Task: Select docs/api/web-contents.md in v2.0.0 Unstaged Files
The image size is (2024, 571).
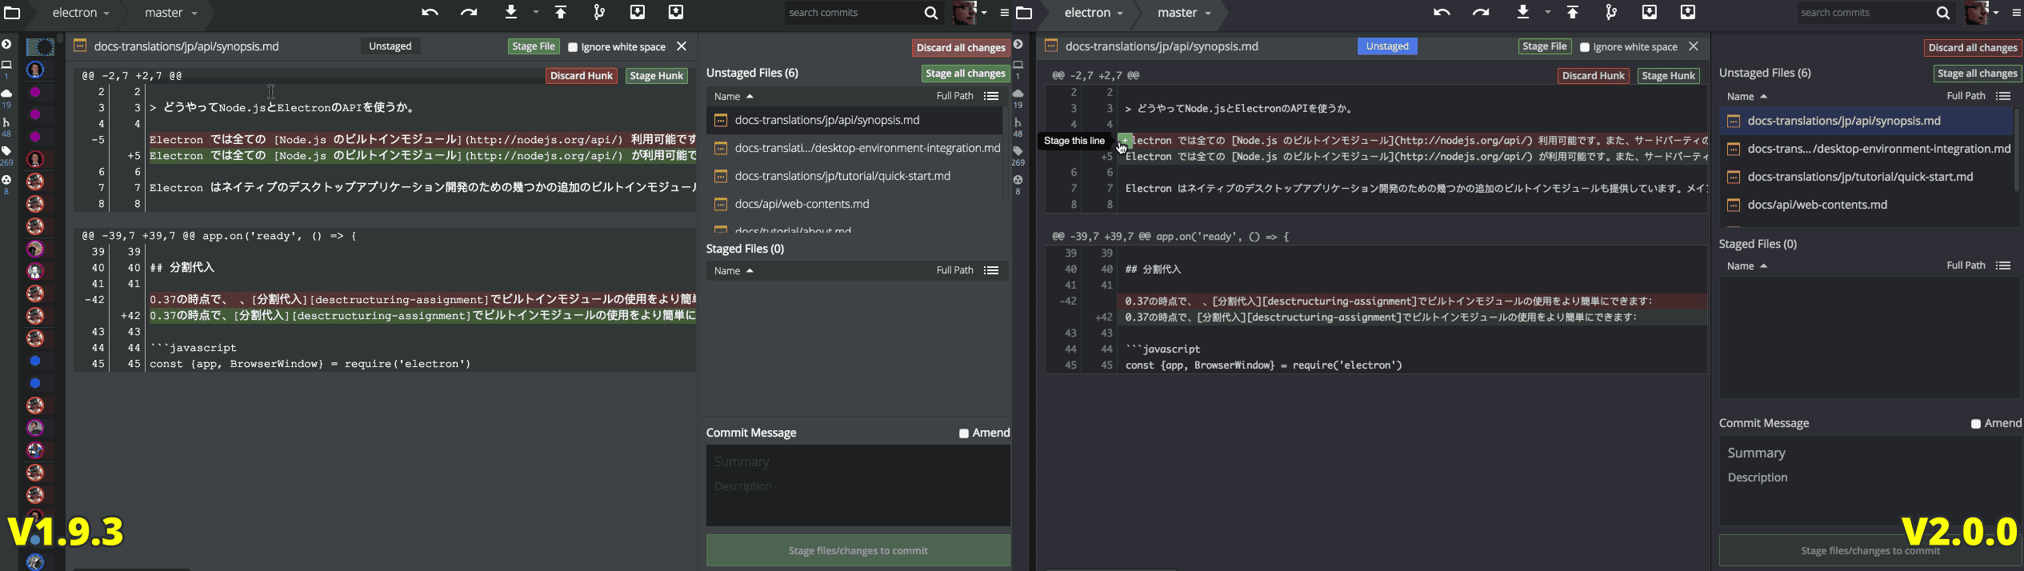Action: (x=1866, y=205)
